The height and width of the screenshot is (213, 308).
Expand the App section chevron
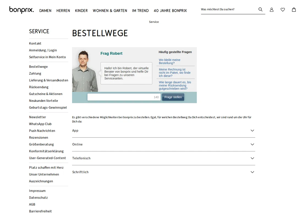pyautogui.click(x=252, y=131)
